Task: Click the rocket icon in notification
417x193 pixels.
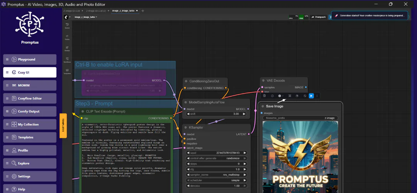Action: tap(336, 16)
